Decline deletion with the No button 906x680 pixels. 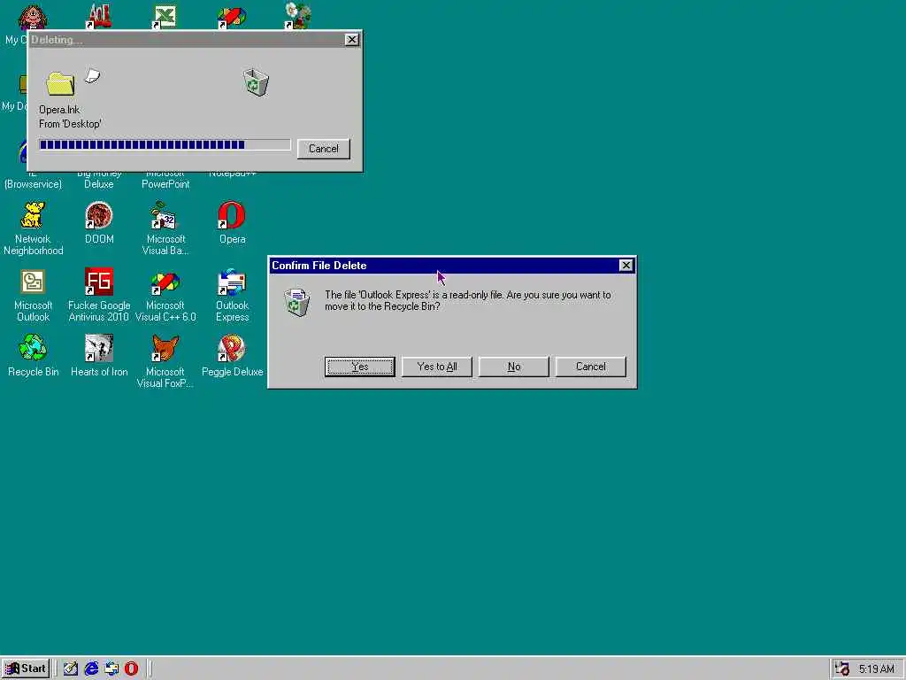coord(514,367)
